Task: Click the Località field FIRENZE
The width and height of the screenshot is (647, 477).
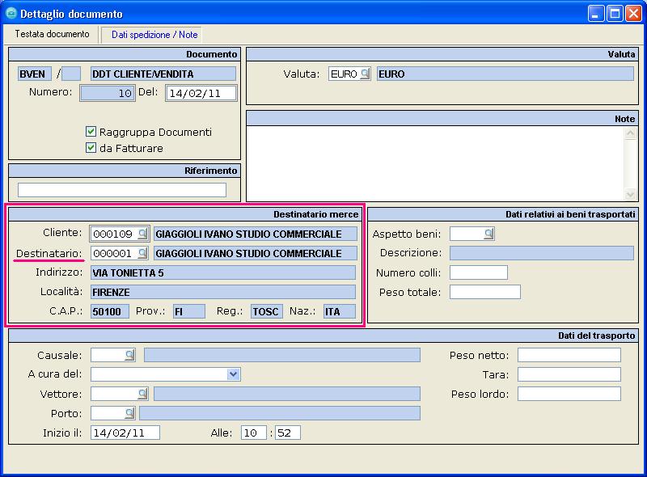Action: pos(223,292)
